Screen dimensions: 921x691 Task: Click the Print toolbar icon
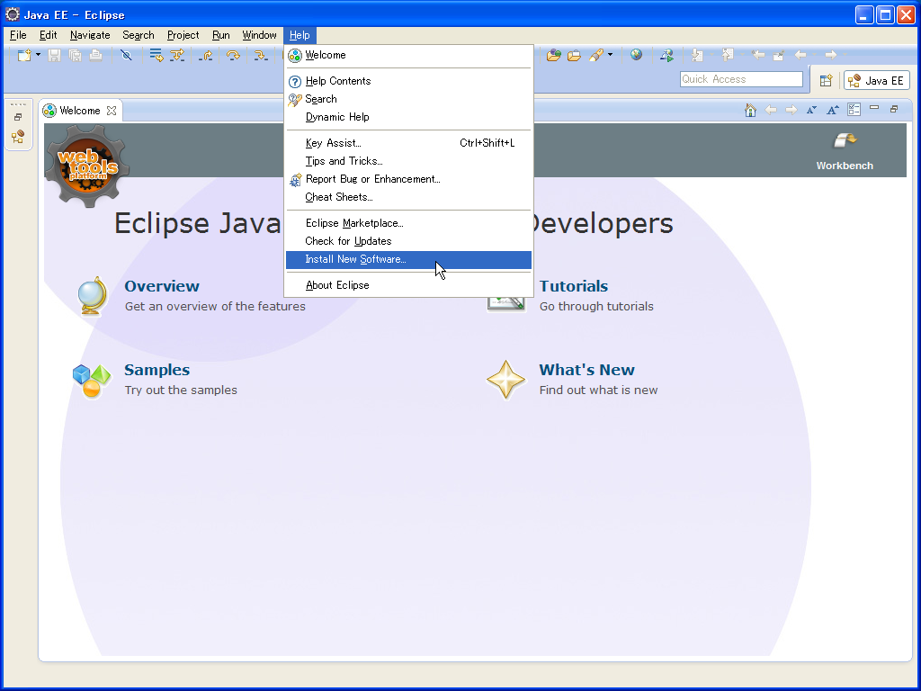95,56
